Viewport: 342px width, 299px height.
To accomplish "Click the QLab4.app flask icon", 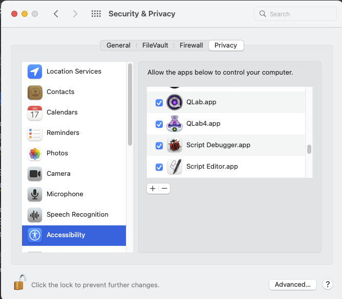I will pos(175,124).
